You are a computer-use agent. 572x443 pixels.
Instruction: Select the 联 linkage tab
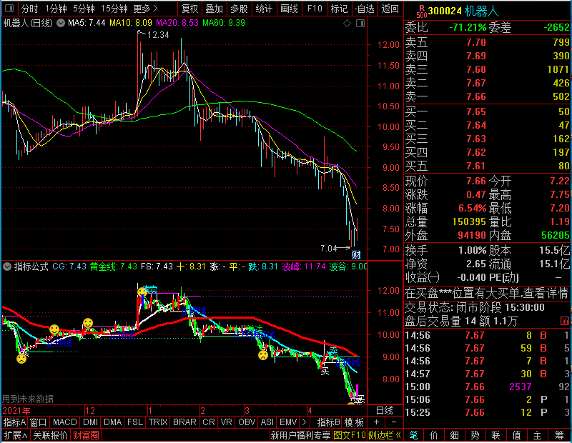click(x=495, y=435)
